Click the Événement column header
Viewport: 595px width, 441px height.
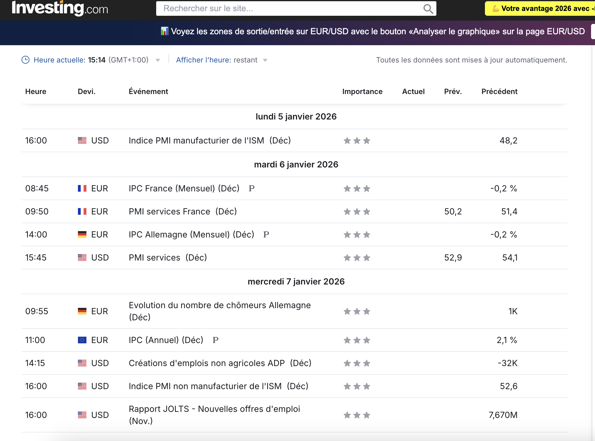point(148,91)
